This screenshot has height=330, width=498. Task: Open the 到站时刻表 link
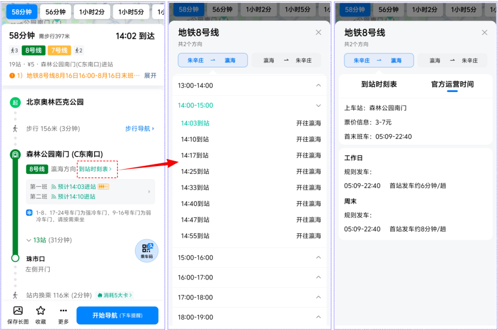tap(95, 168)
